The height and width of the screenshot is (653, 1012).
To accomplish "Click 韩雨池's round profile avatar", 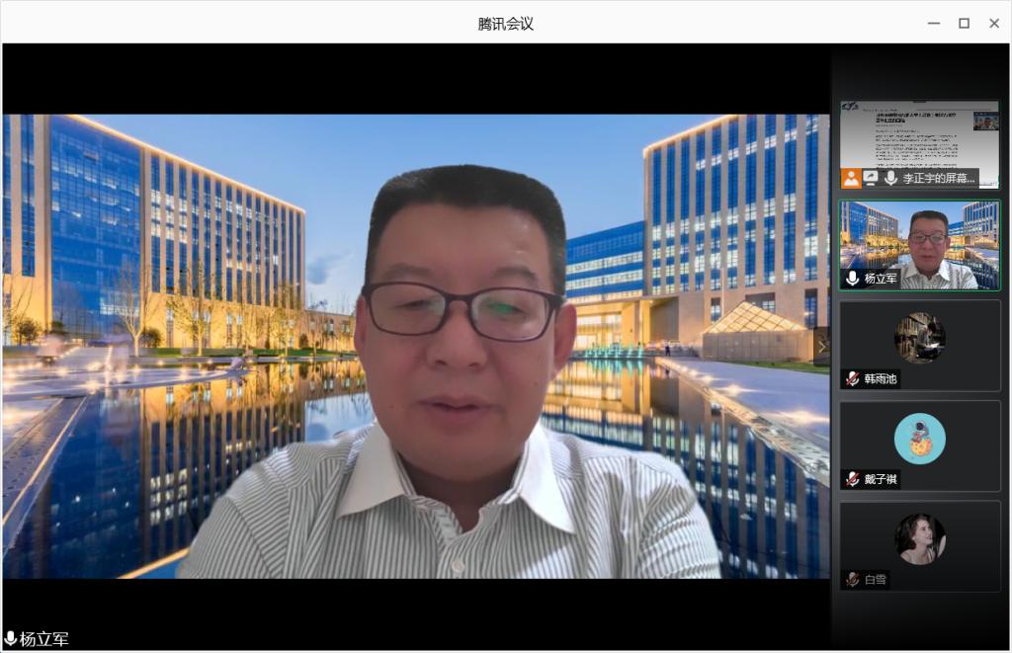I will [920, 338].
